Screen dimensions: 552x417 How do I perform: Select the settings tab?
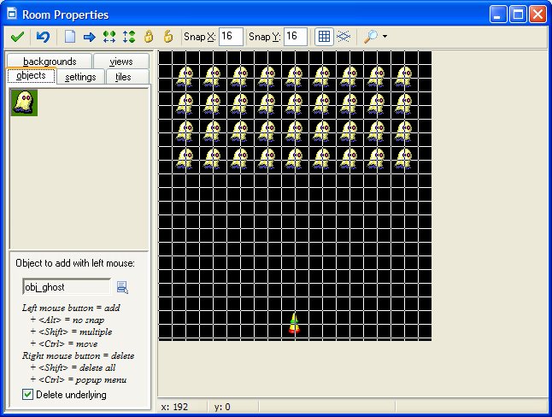(80, 77)
